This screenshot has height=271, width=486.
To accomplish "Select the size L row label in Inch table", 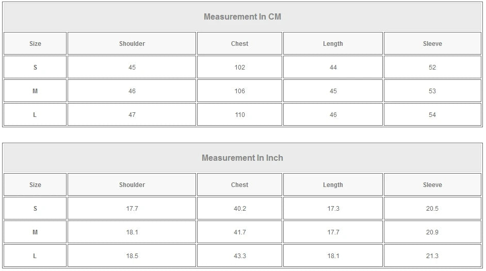I will [x=35, y=256].
